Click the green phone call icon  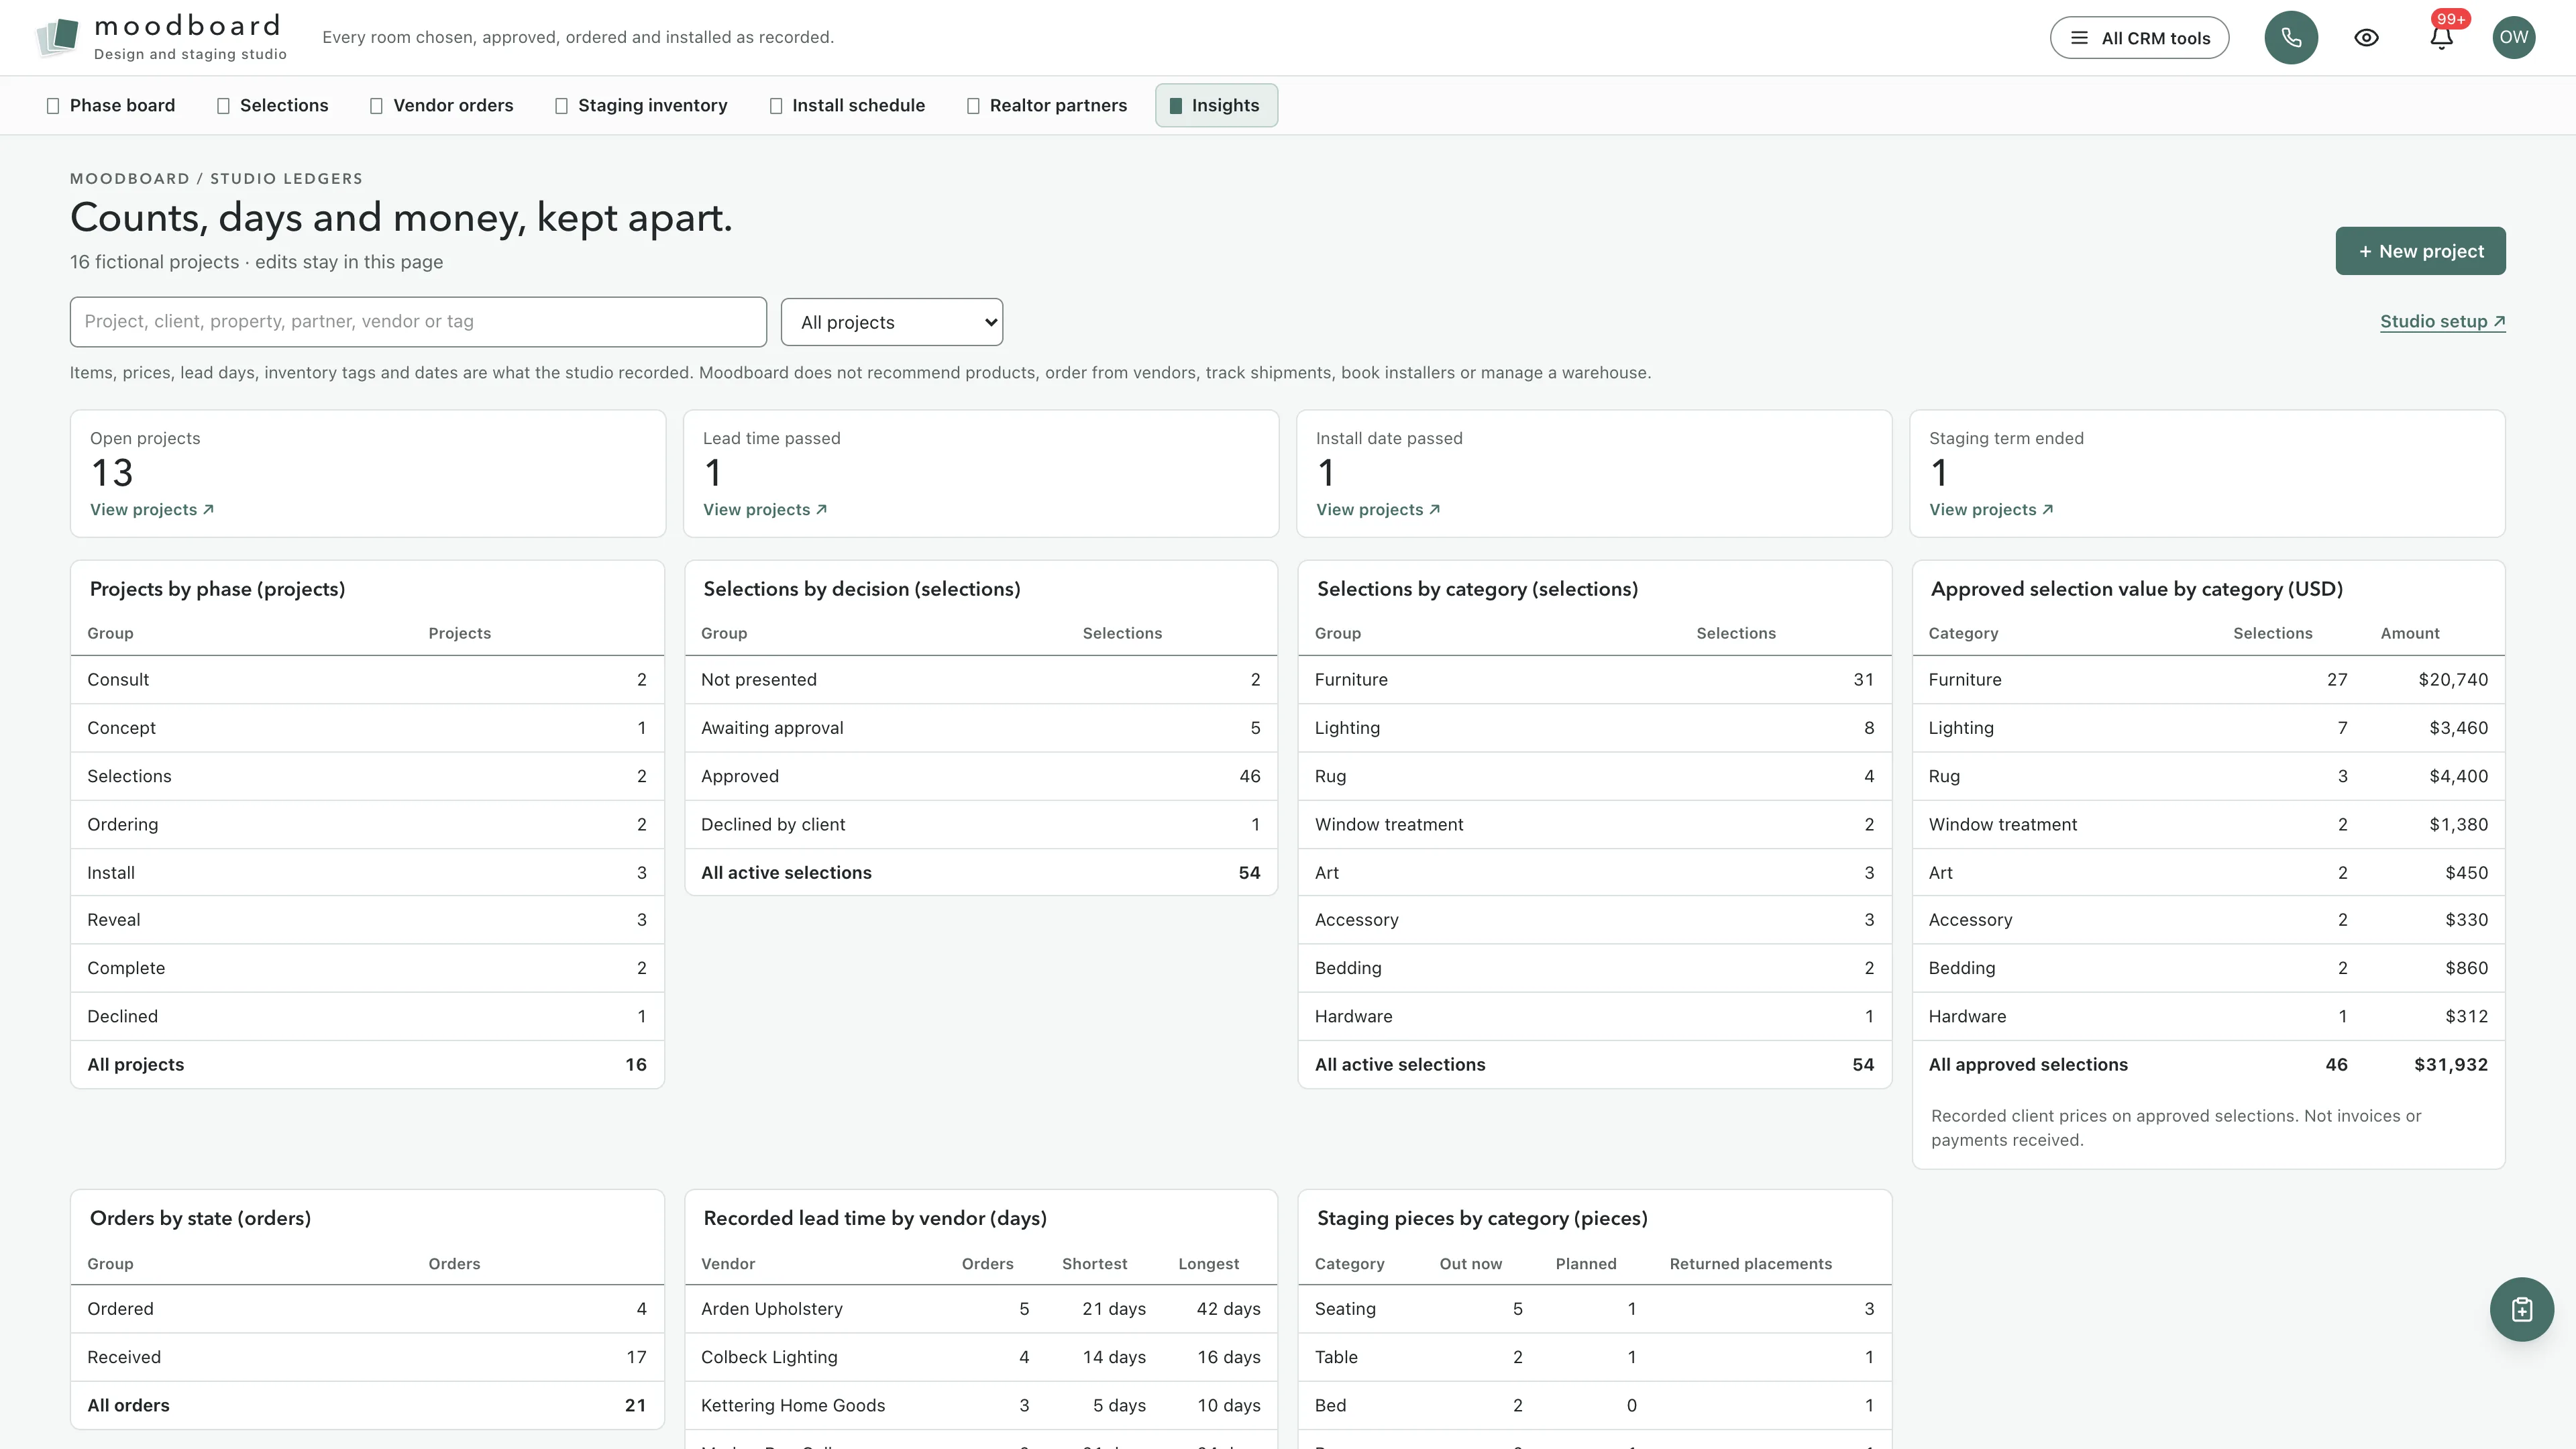tap(2291, 38)
